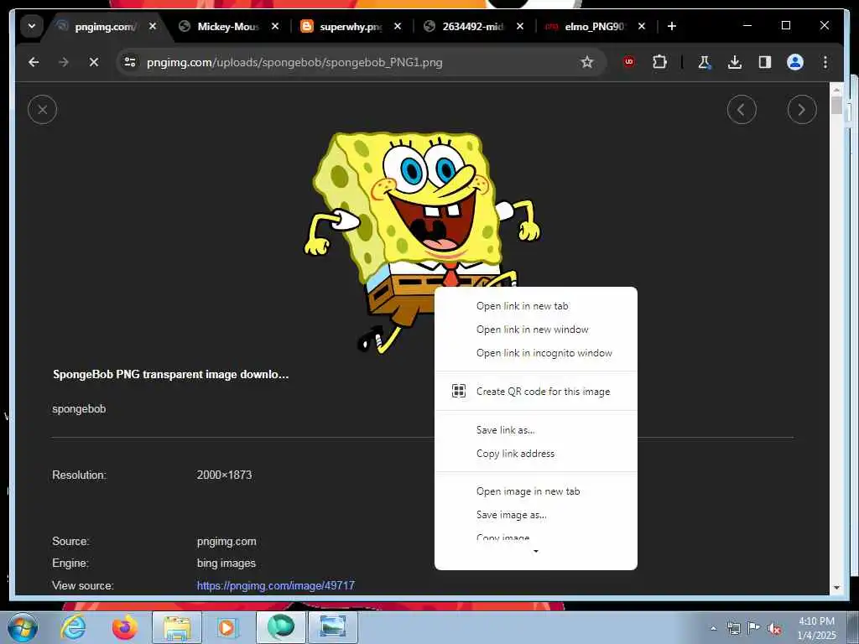Image resolution: width=859 pixels, height=644 pixels.
Task: Show the previous image
Action: coord(742,110)
